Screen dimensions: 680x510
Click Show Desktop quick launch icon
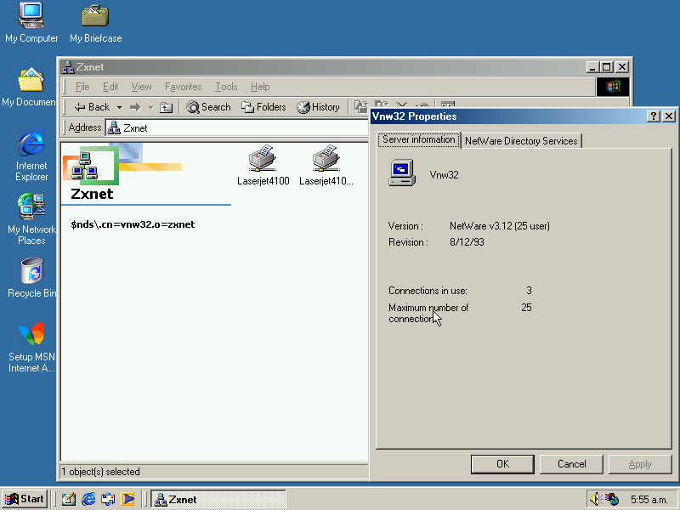coord(69,499)
